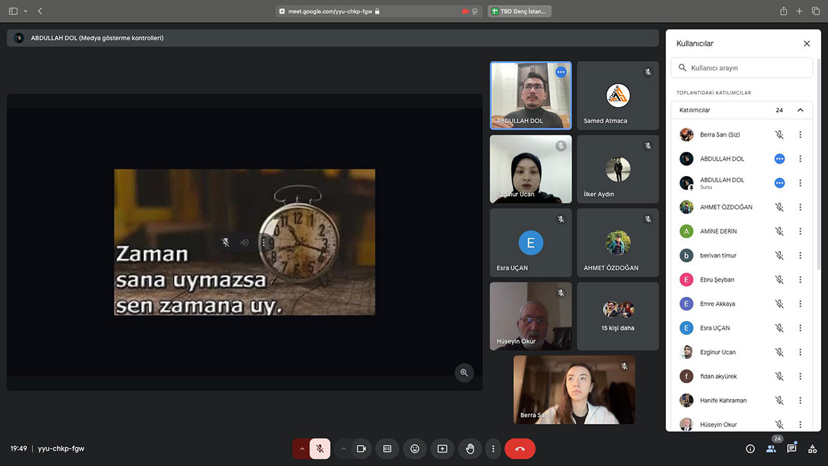Switch to the TBD Genç İstanbul browser tab

pyautogui.click(x=520, y=11)
